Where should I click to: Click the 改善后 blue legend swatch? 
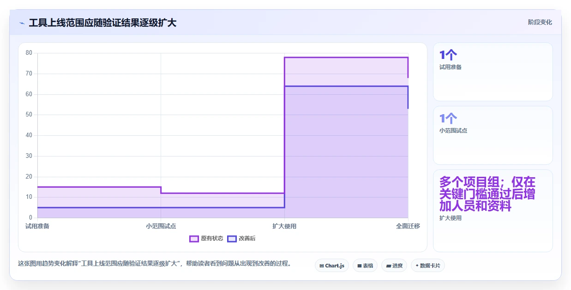232,238
